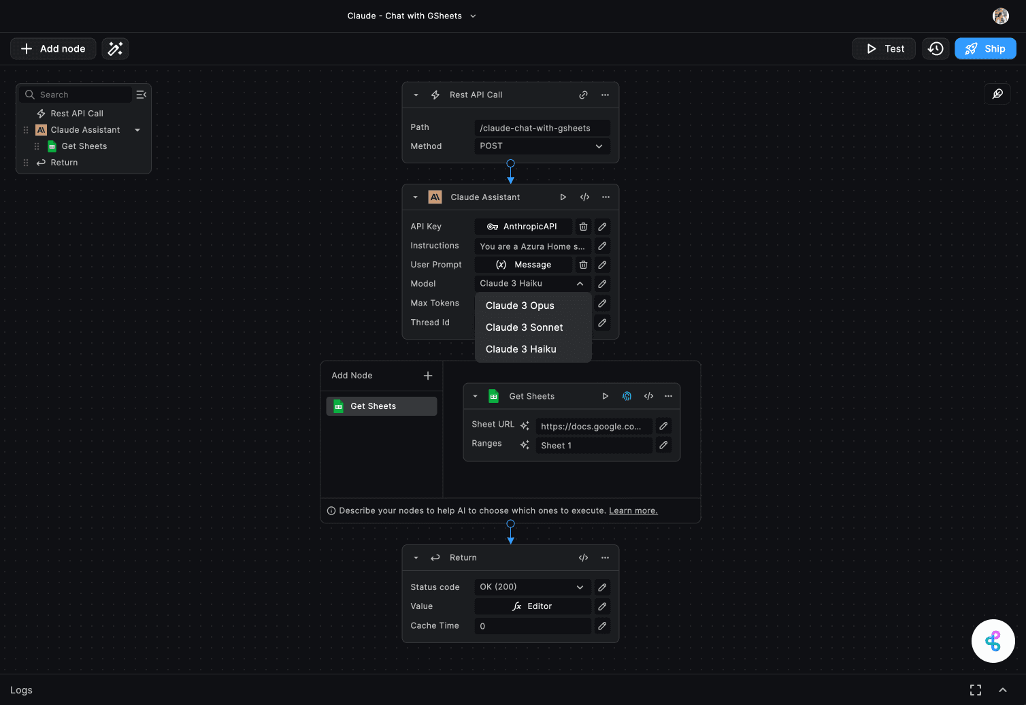The height and width of the screenshot is (705, 1026).
Task: Run the Get Sheets node with its play icon
Action: [605, 395]
